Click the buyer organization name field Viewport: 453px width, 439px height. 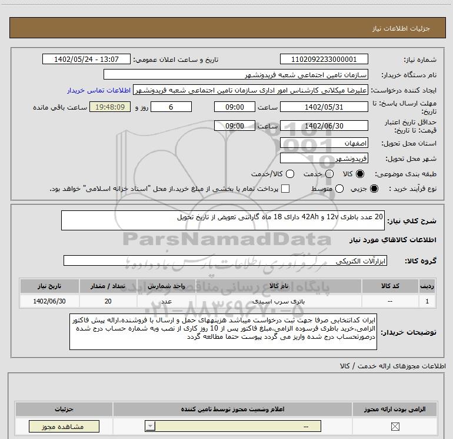pyautogui.click(x=236, y=74)
